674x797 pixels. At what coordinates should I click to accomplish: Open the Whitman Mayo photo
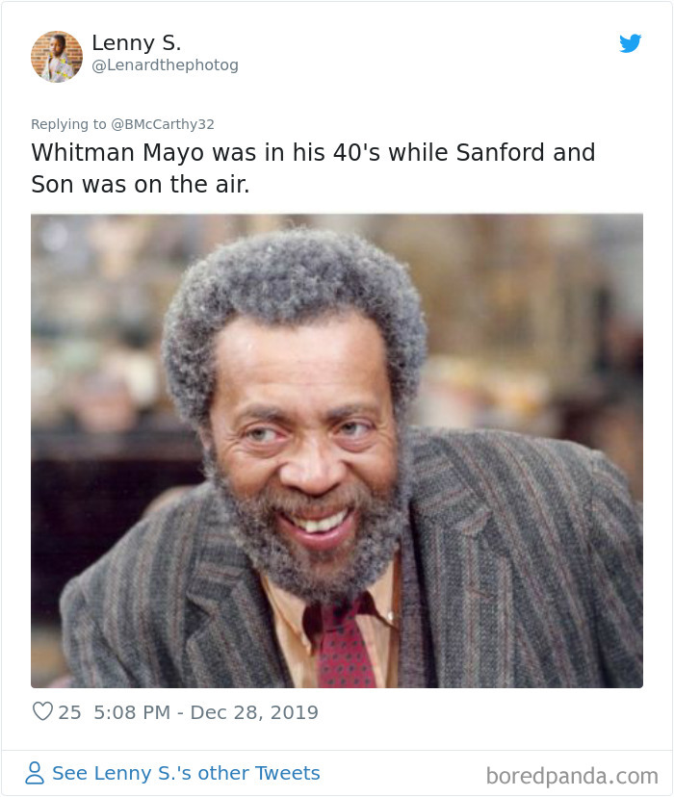[x=336, y=448]
